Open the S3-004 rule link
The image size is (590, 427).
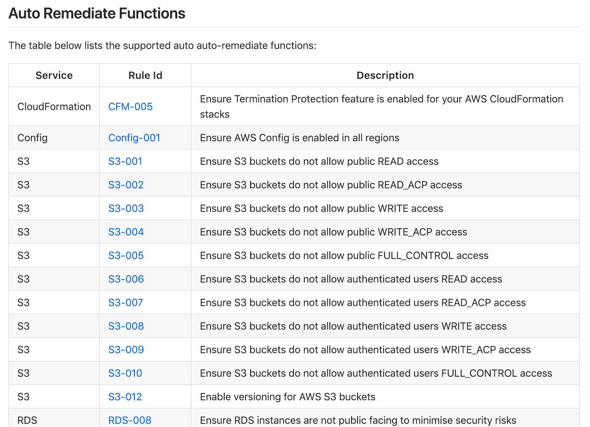(x=126, y=232)
